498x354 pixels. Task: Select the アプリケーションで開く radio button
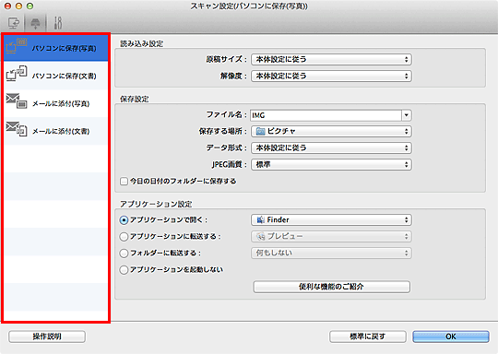click(124, 220)
